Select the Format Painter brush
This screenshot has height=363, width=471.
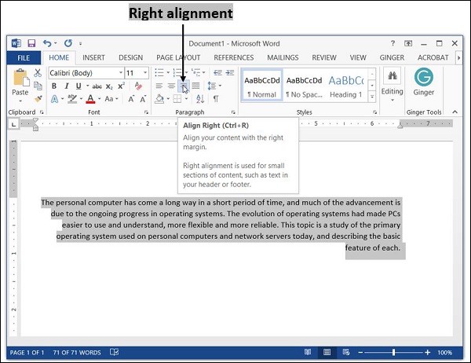coord(38,99)
